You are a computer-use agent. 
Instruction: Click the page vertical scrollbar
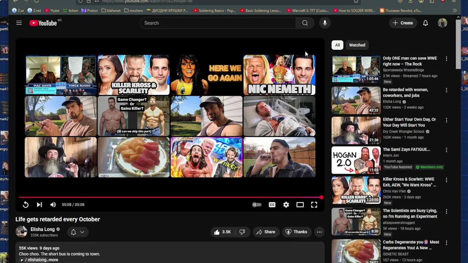pos(458,44)
